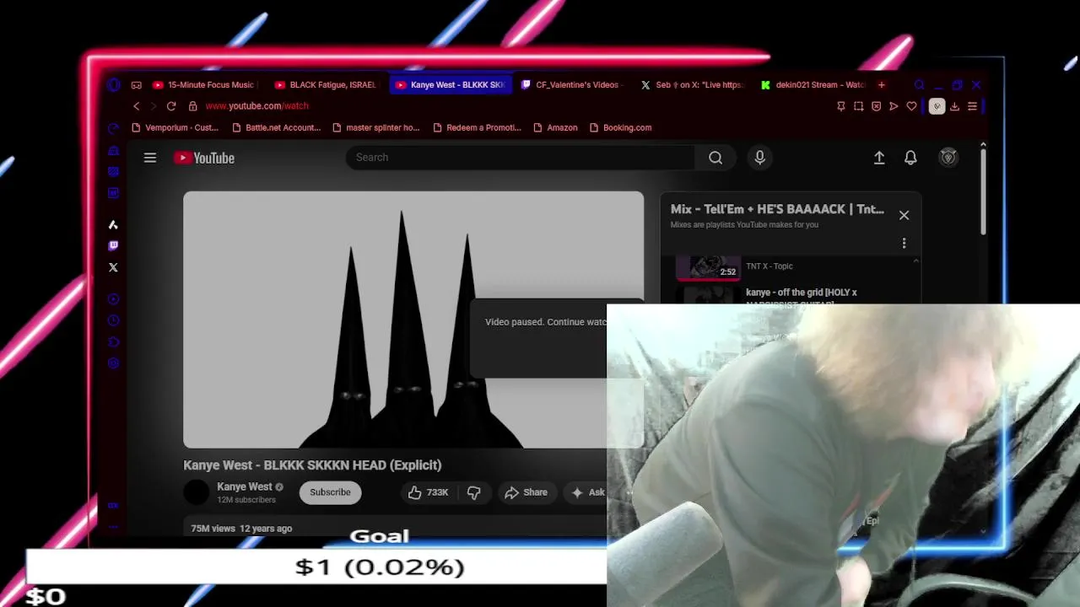The height and width of the screenshot is (607, 1080).
Task: Open the Booking.com bookmark
Action: pyautogui.click(x=620, y=128)
